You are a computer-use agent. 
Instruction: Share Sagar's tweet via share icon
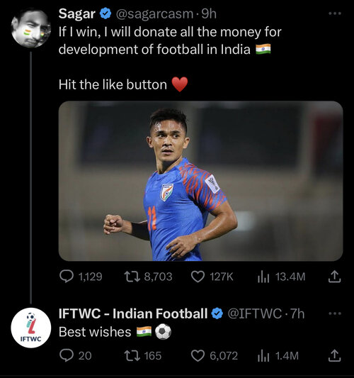click(x=334, y=277)
